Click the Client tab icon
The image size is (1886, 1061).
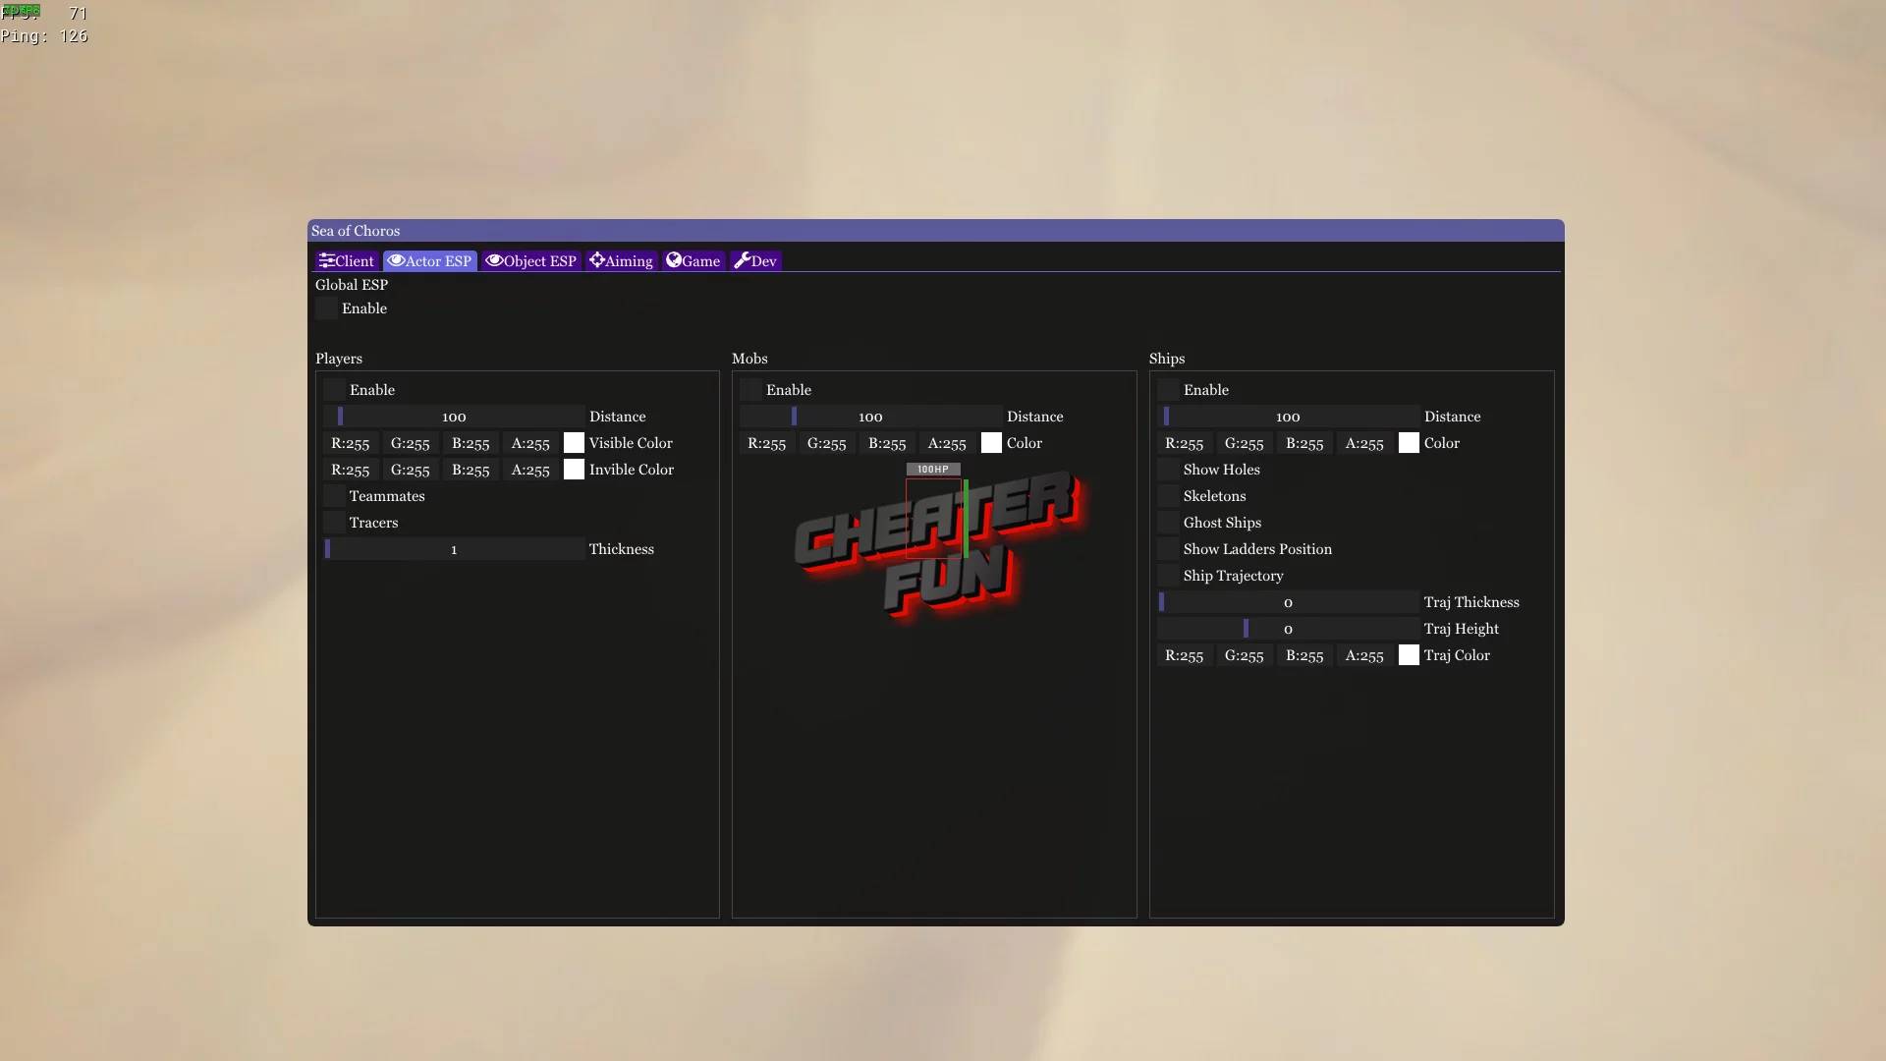coord(325,260)
